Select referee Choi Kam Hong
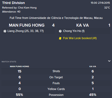The image size is (112, 98). click(x=27, y=8)
